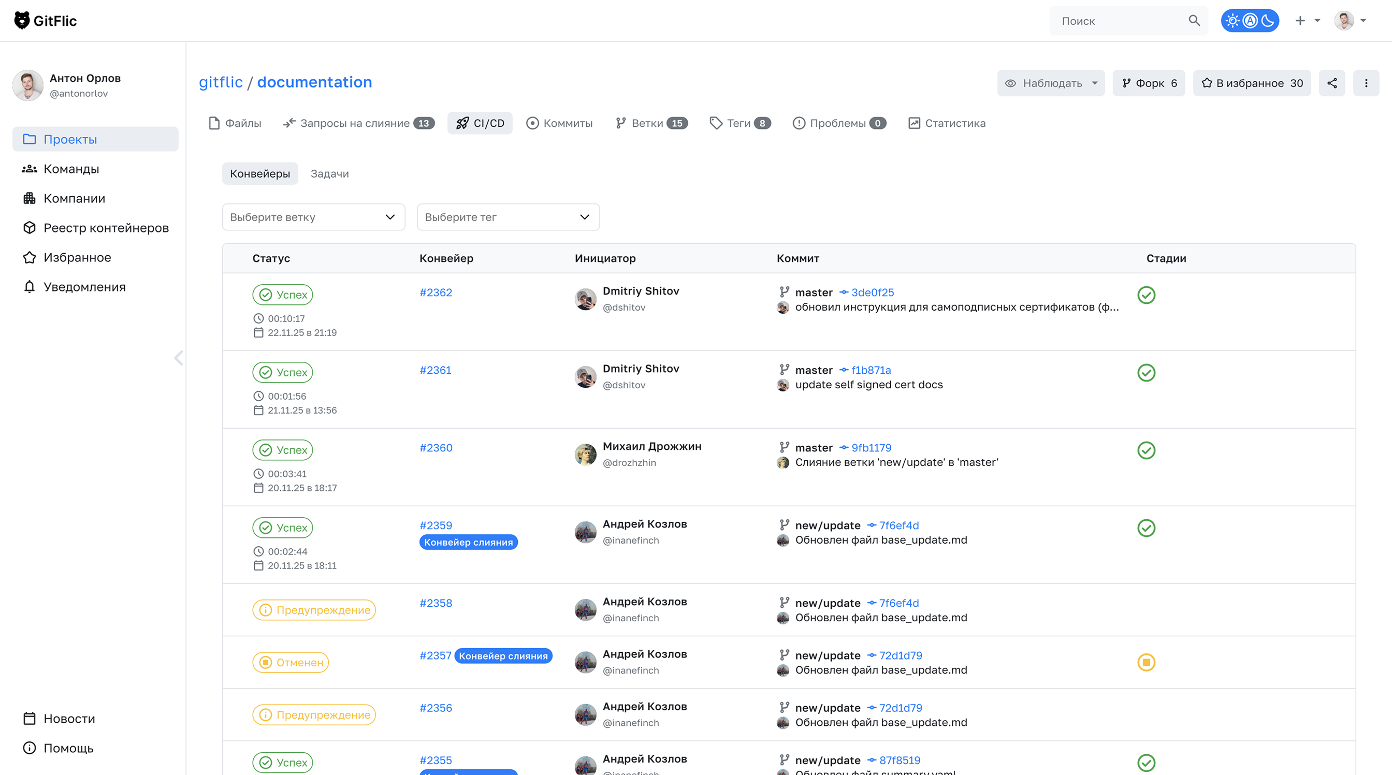Viewport: 1392px width, 775px height.
Task: Click Антон Орлов profile avatar in sidebar
Action: [27, 85]
